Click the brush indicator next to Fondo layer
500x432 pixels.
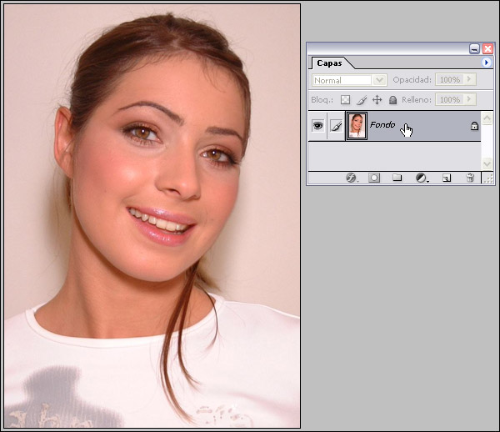337,126
